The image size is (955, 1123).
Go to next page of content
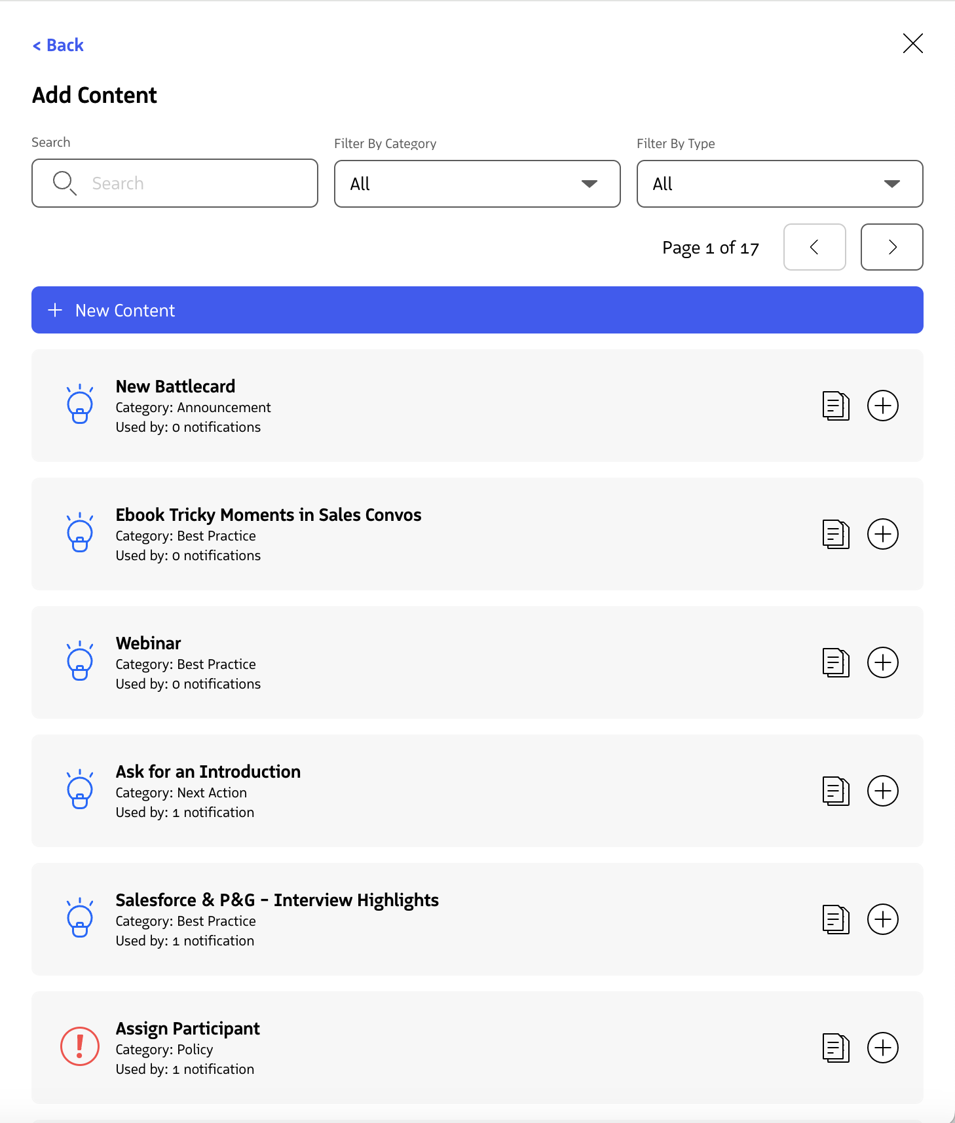[x=891, y=247]
